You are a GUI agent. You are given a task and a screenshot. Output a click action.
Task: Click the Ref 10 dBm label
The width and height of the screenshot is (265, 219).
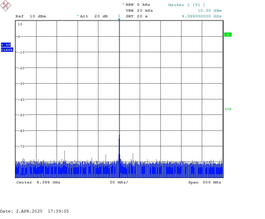[x=31, y=16]
